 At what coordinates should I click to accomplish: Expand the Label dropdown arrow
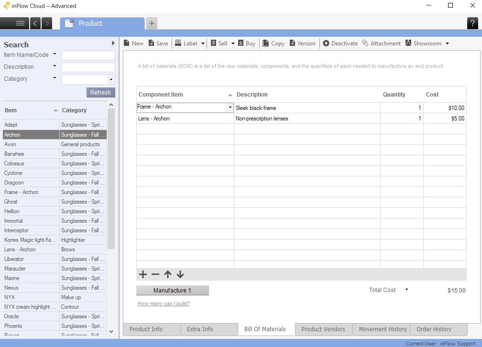(203, 43)
